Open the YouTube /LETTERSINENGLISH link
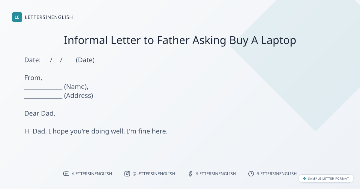 coord(92,174)
